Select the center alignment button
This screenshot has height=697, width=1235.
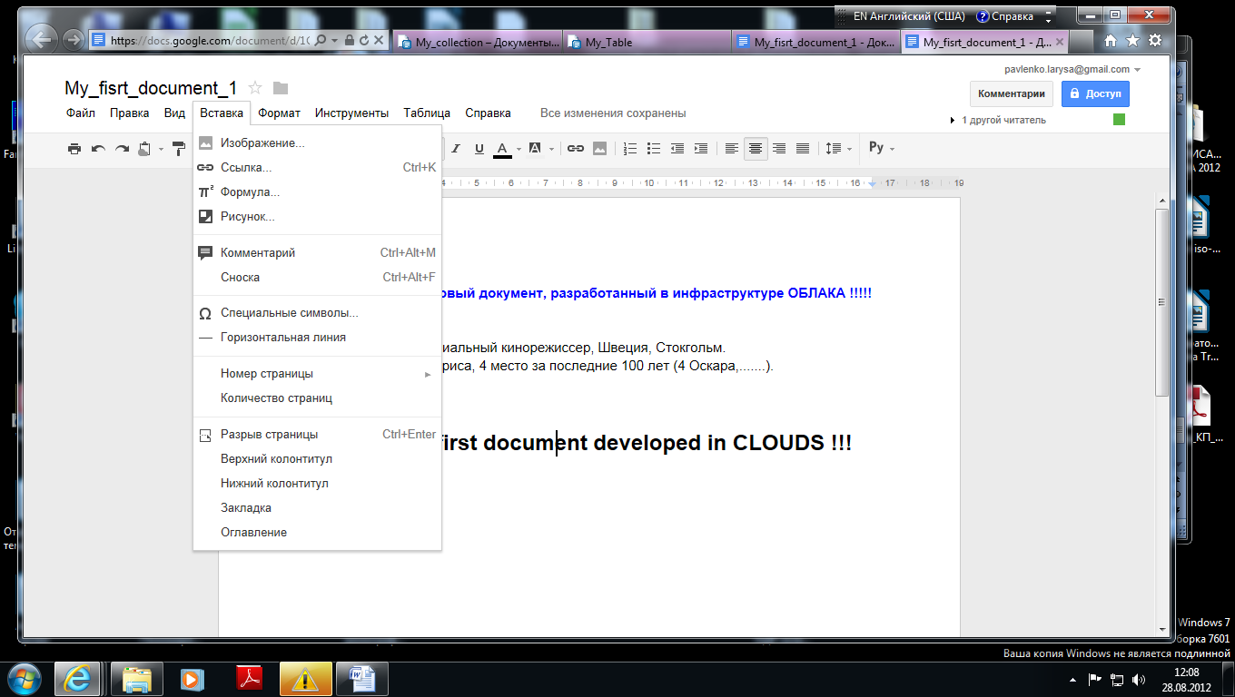point(756,148)
